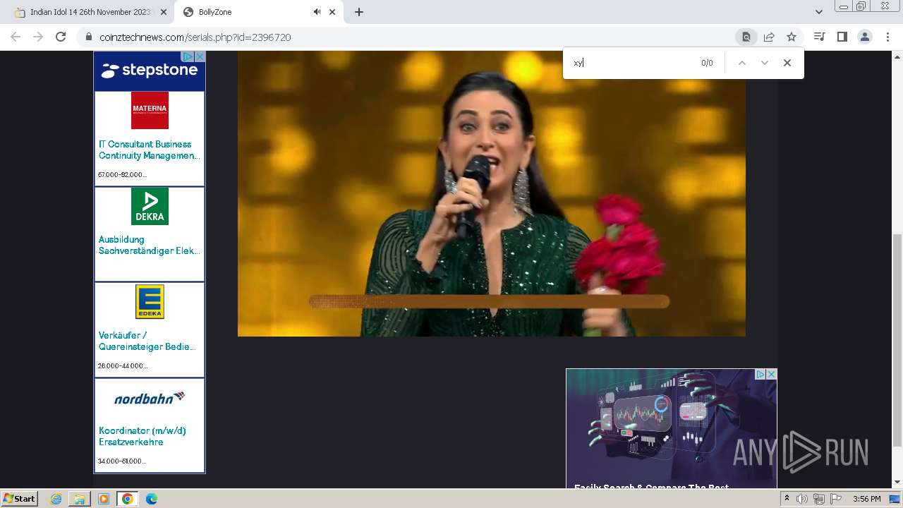This screenshot has width=903, height=508.
Task: Close the BollyZone tab
Action: 332,12
